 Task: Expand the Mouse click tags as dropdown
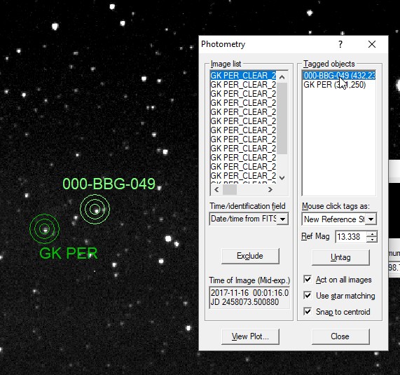(371, 219)
